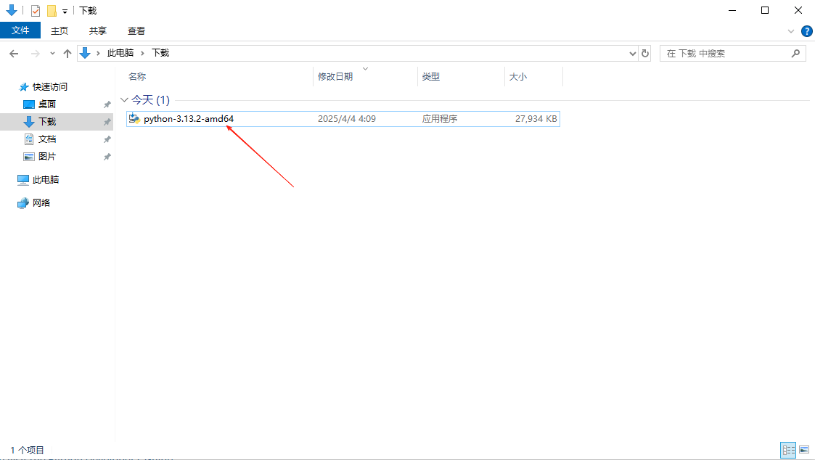815x460 pixels.
Task: Open the 文件 menu
Action: 20,30
